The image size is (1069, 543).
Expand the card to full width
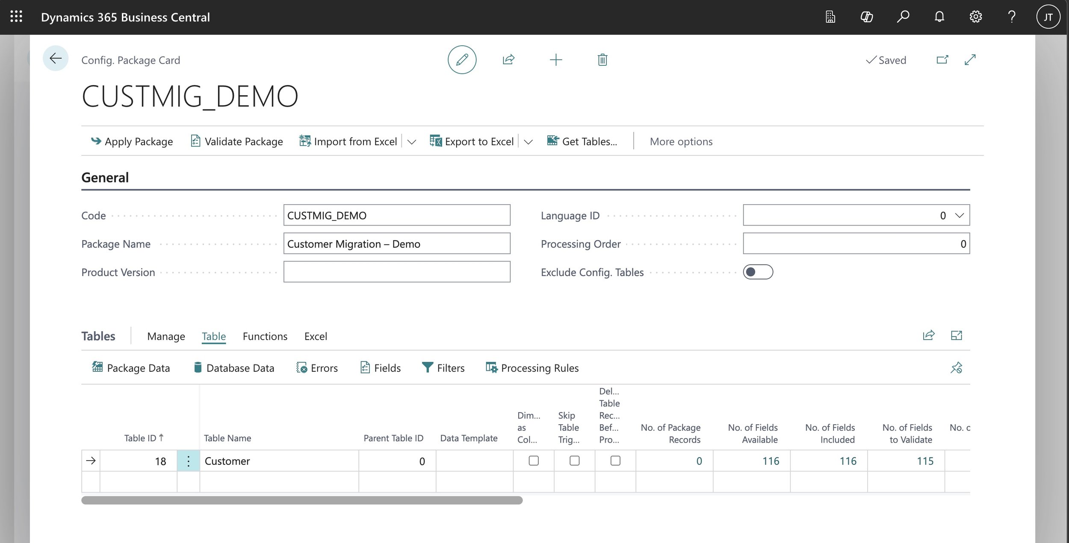[970, 59]
